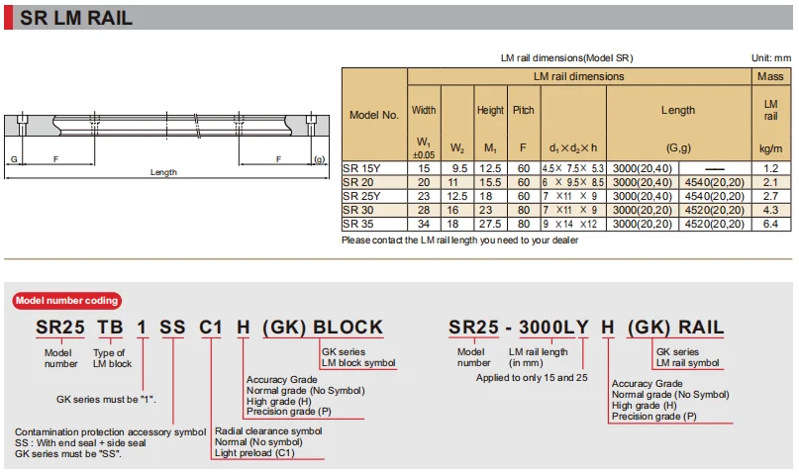Click the red 'Model number coding' badge

(x=66, y=301)
